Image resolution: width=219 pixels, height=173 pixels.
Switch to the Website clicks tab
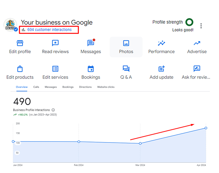(x=106, y=87)
